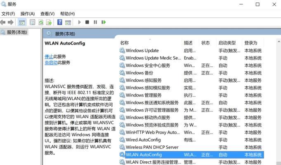Select the Windows Update service name
The width and height of the screenshot is (281, 165).
(142, 50)
